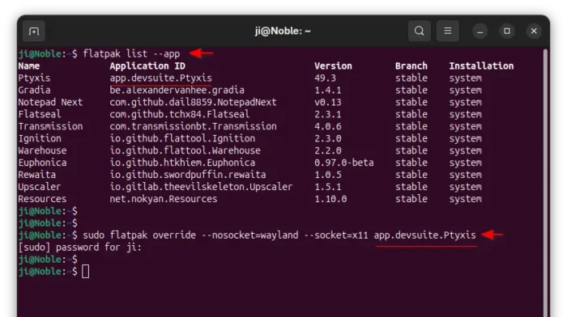Click 'Flatseal' in the Name column

pyautogui.click(x=40, y=115)
